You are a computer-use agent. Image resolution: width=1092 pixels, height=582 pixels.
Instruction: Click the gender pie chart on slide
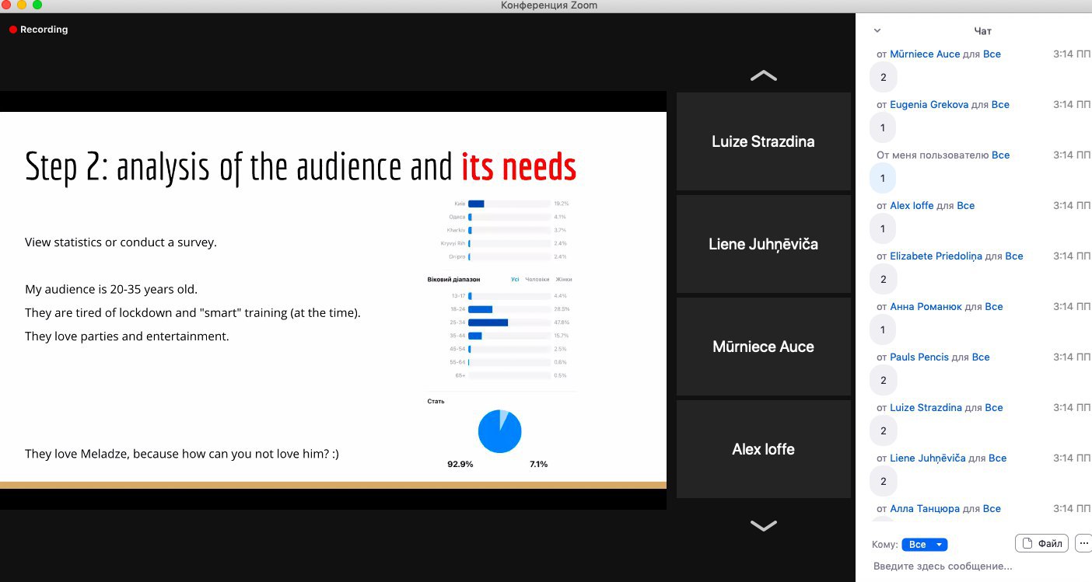point(499,431)
